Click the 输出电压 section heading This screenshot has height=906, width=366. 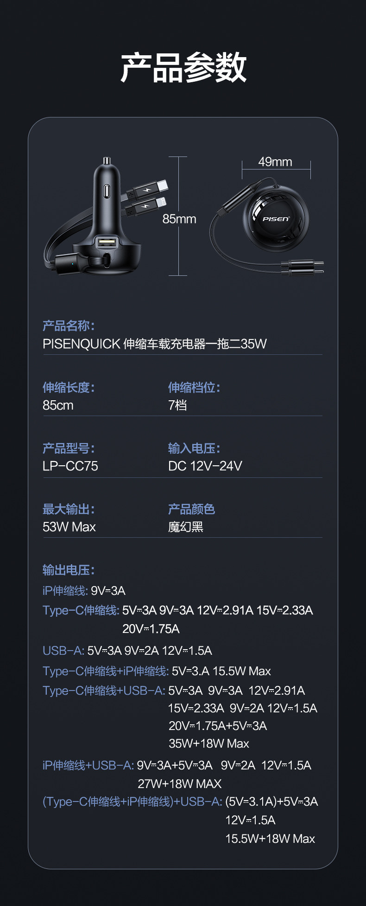tap(69, 570)
